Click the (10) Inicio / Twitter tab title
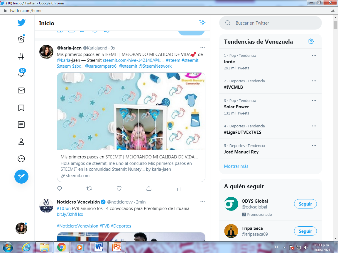The height and width of the screenshot is (253, 338). [x=35, y=3]
